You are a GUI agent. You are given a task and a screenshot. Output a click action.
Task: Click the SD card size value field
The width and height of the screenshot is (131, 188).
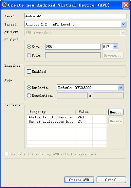73,47
